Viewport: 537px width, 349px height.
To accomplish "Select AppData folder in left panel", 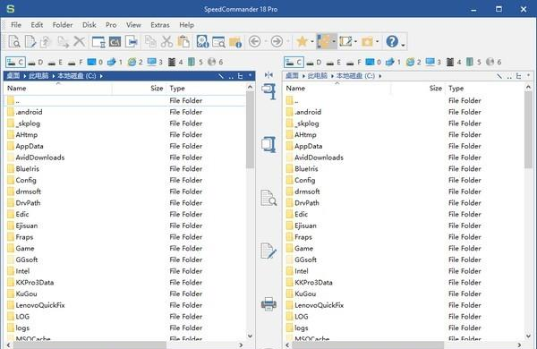I will (x=30, y=146).
